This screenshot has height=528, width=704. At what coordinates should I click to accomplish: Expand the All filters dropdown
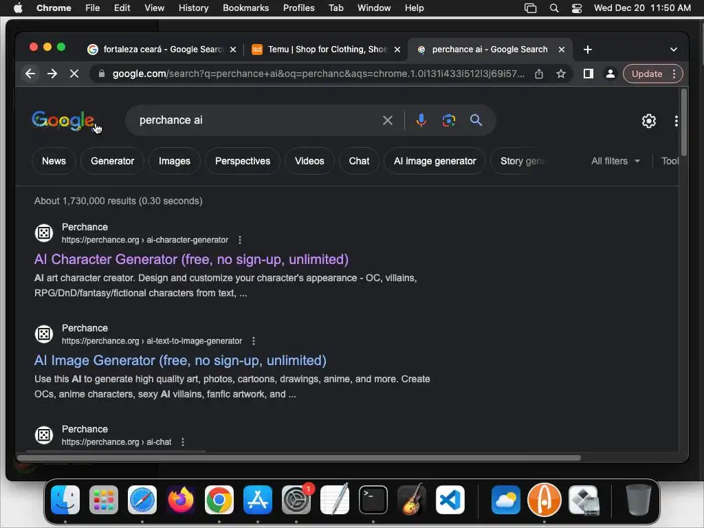pyautogui.click(x=615, y=161)
